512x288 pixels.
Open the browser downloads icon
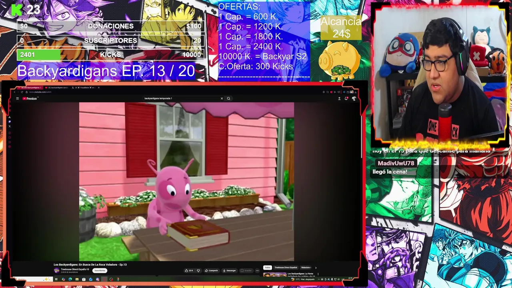point(356,92)
